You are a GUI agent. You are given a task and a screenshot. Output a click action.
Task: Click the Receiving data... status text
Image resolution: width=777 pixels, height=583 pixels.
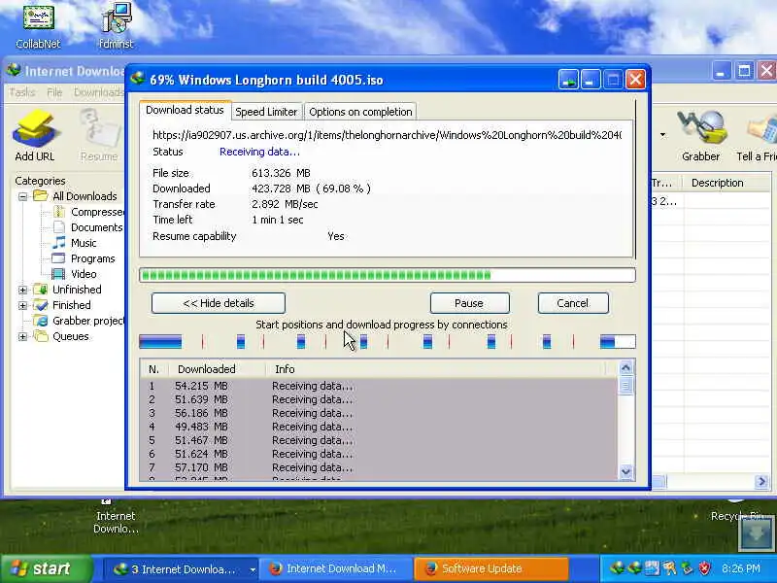[x=259, y=152]
